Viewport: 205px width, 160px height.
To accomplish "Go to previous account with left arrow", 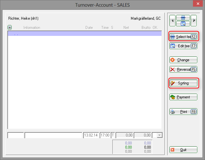I will [172, 21].
